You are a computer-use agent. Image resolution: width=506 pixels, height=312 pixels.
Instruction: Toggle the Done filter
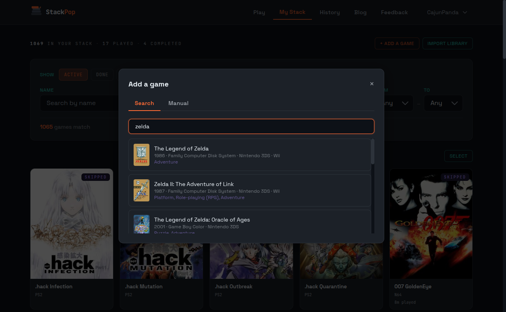(x=102, y=75)
